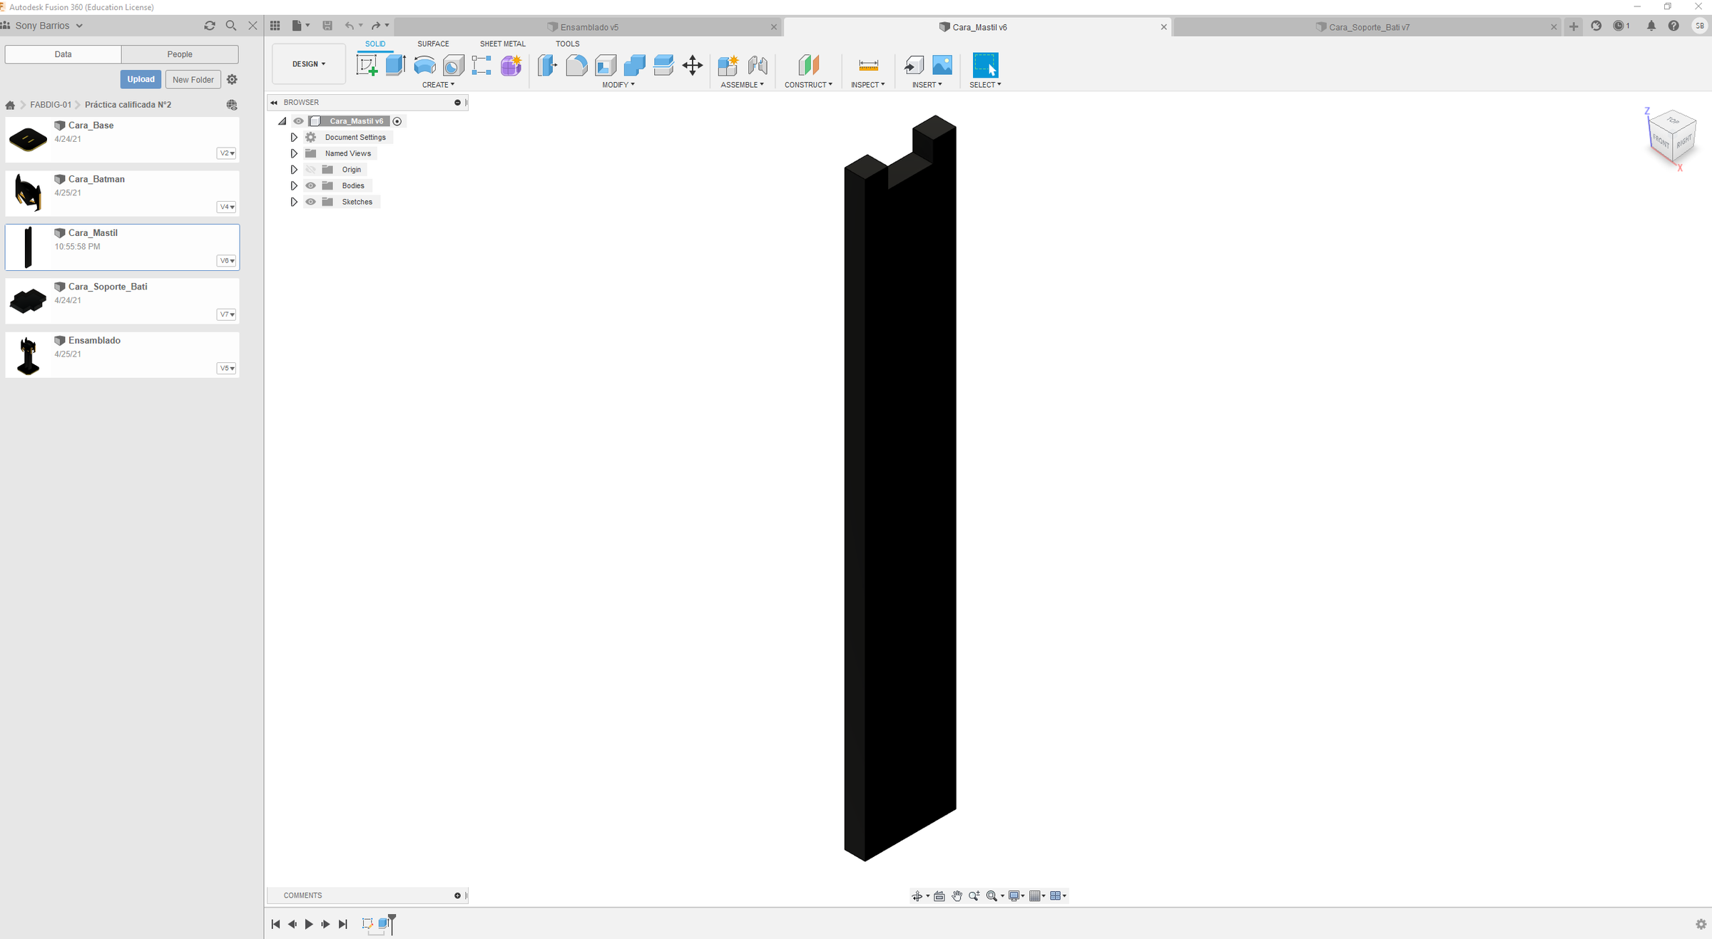Select the Press Pull tool
This screenshot has height=939, width=1712.
tap(547, 66)
